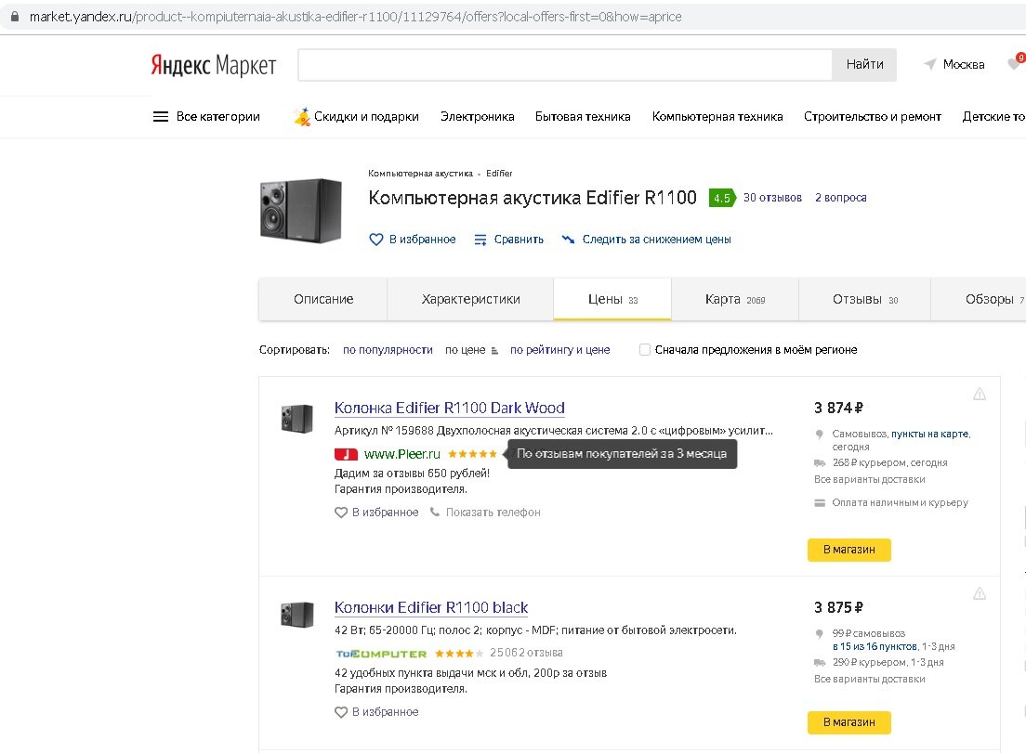Click the price drop tracking icon
The width and height of the screenshot is (1026, 753).
click(x=568, y=240)
